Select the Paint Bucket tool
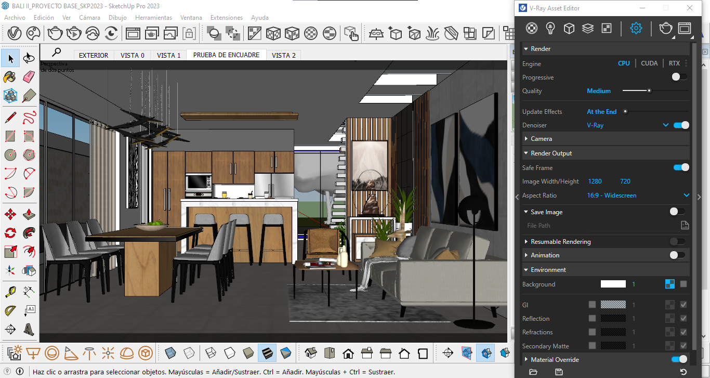Image resolution: width=710 pixels, height=378 pixels. click(10, 77)
